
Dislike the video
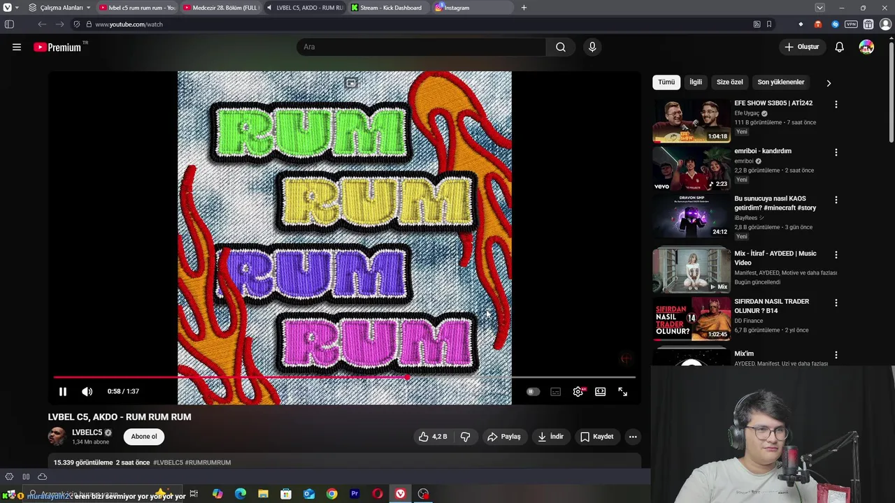[x=466, y=437]
